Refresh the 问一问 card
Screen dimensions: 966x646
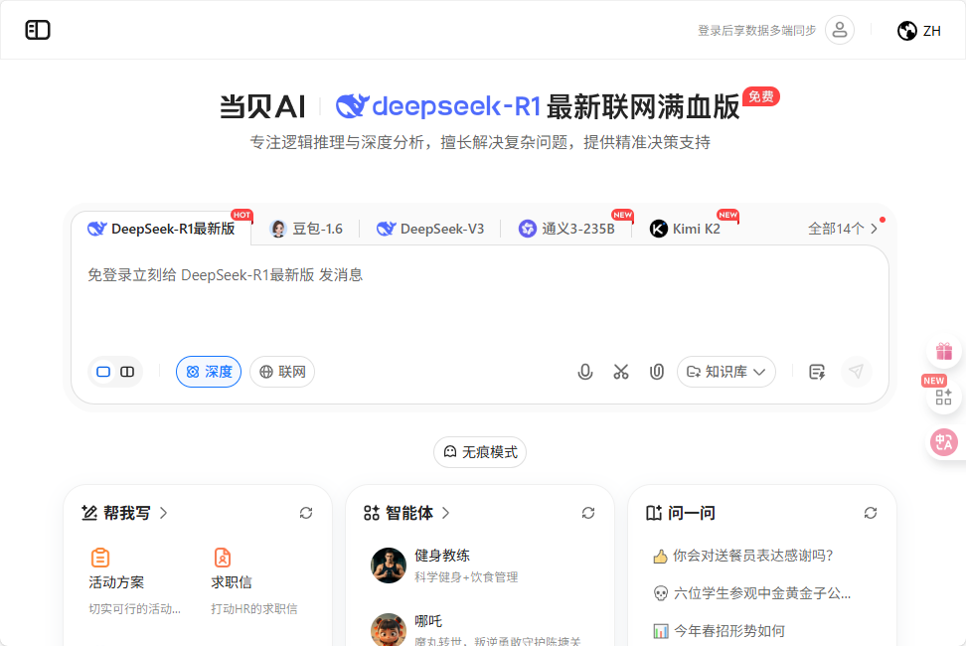[x=871, y=513]
